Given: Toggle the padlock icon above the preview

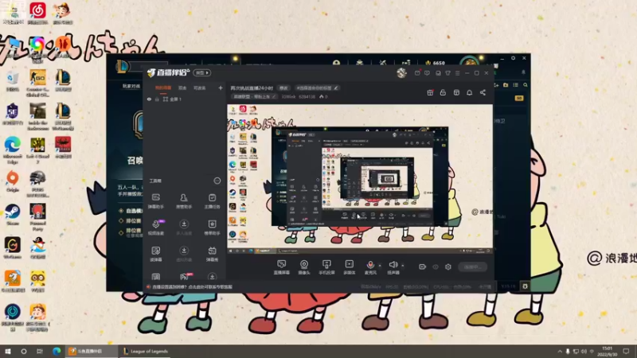Looking at the screenshot, I should coord(443,92).
